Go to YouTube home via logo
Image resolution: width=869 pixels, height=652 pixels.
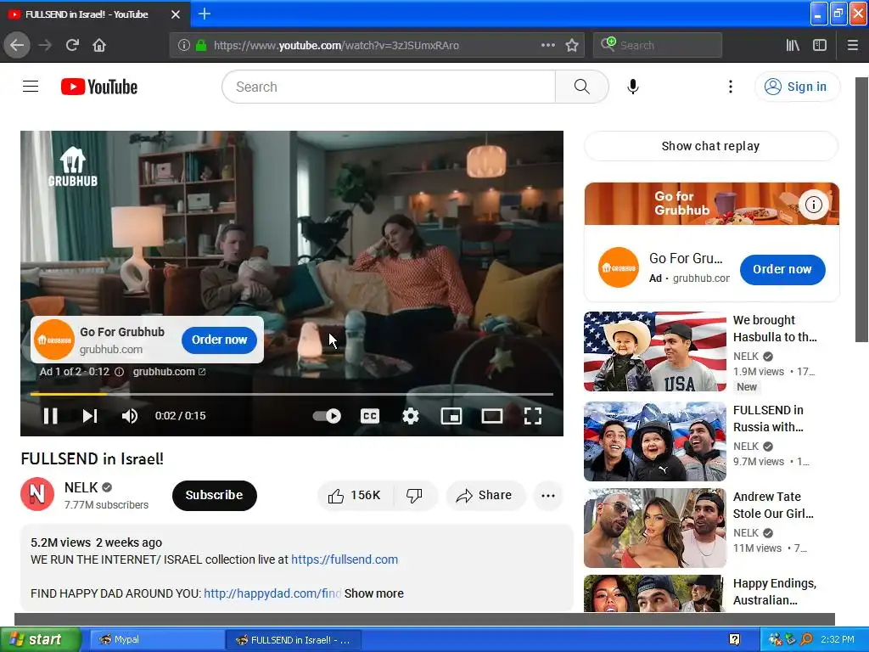pyautogui.click(x=99, y=87)
